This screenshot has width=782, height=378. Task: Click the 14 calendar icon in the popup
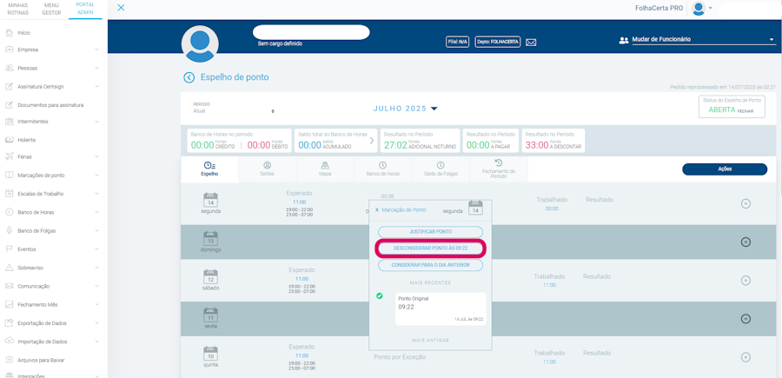point(476,208)
